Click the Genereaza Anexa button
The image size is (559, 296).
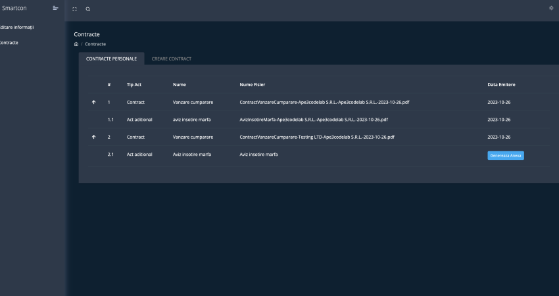506,155
